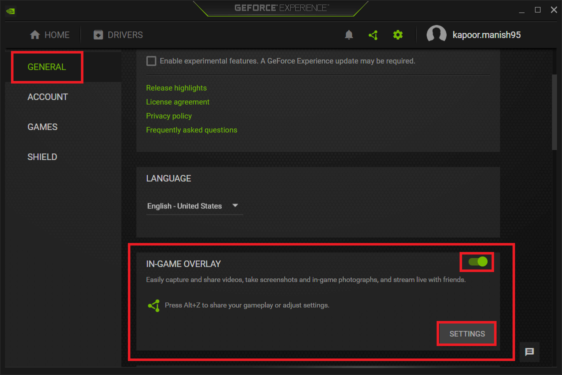The width and height of the screenshot is (562, 375).
Task: Select Games in the settings sidebar
Action: pyautogui.click(x=42, y=127)
